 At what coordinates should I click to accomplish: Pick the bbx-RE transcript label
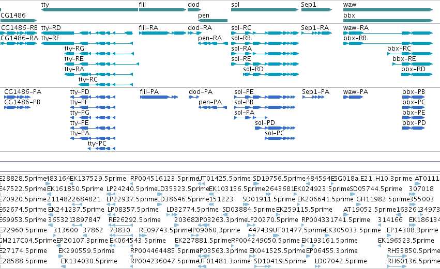[x=404, y=58]
